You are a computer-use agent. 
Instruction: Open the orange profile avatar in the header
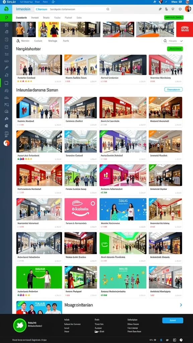pos(188,9)
